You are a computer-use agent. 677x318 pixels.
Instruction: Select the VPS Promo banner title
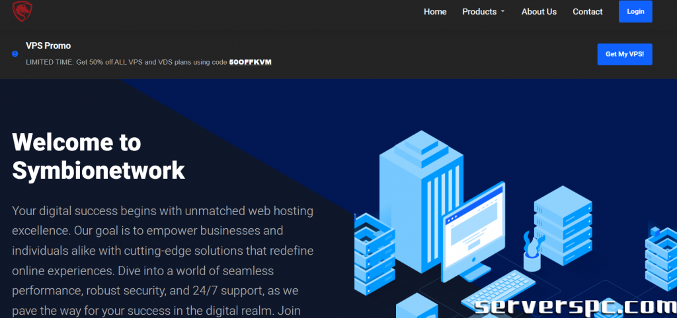point(48,46)
